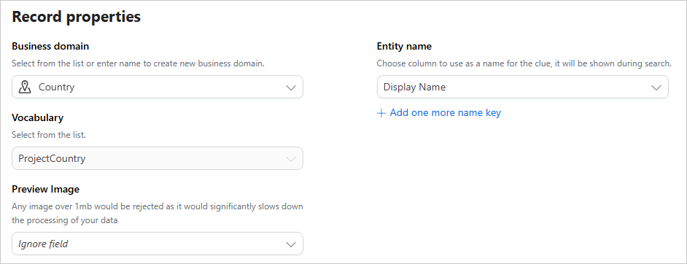Click the 'Choose column to use as a name' text
This screenshot has height=264, width=687.
click(x=524, y=63)
